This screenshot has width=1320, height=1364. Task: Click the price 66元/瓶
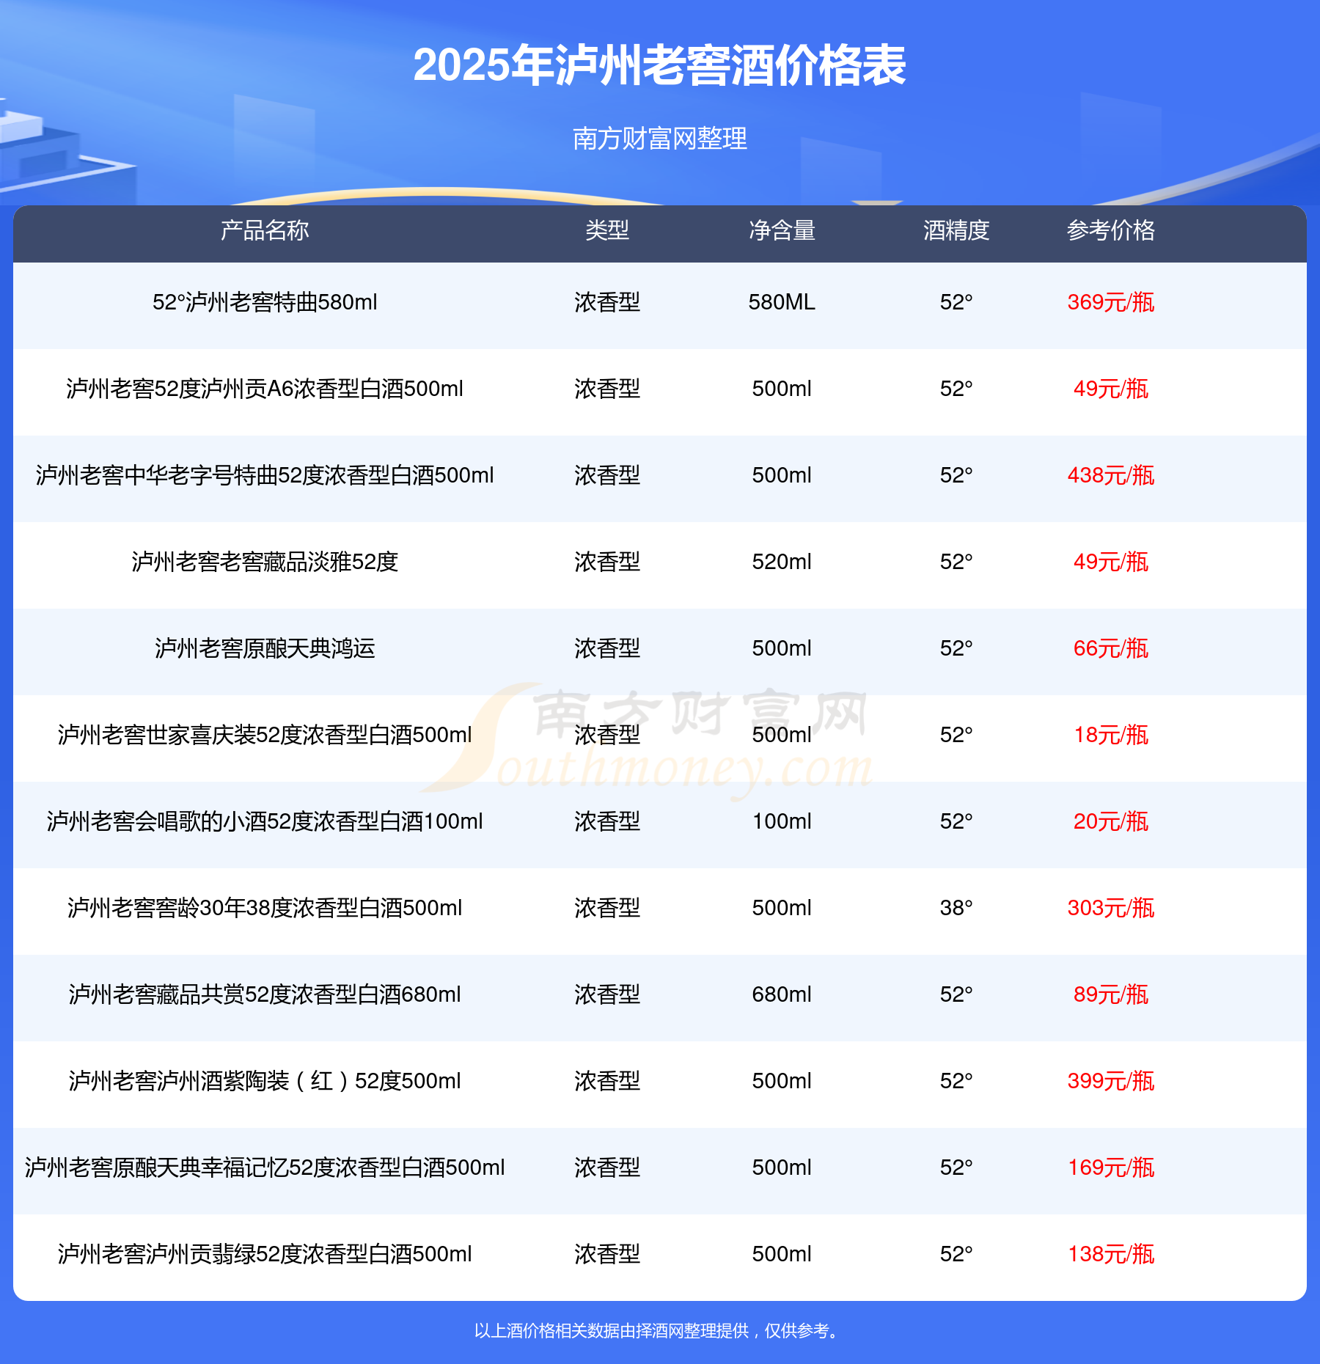pos(1111,648)
